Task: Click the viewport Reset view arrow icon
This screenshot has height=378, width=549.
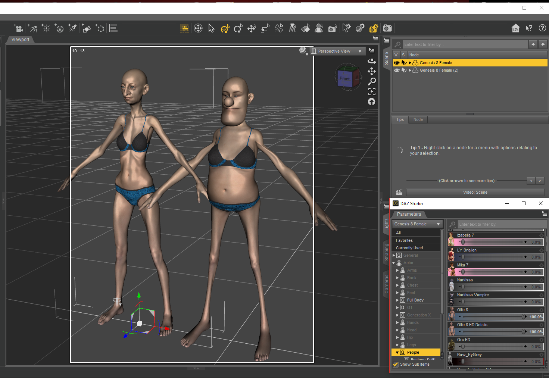Action: (x=372, y=101)
